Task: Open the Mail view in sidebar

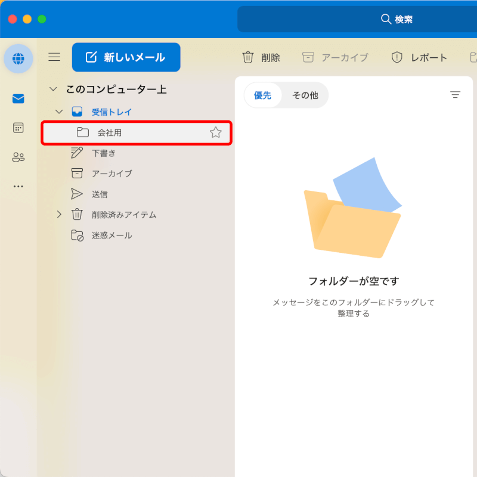Action: click(x=18, y=98)
